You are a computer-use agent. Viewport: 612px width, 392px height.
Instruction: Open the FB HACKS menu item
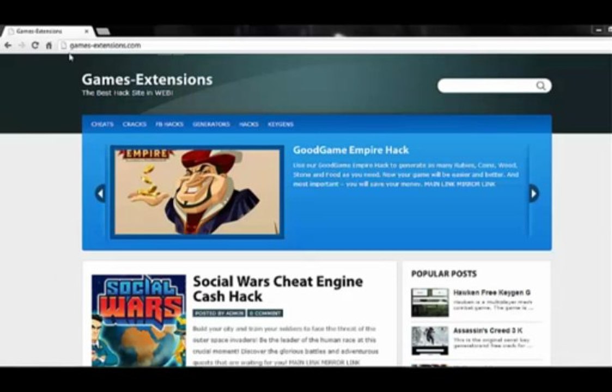point(169,124)
